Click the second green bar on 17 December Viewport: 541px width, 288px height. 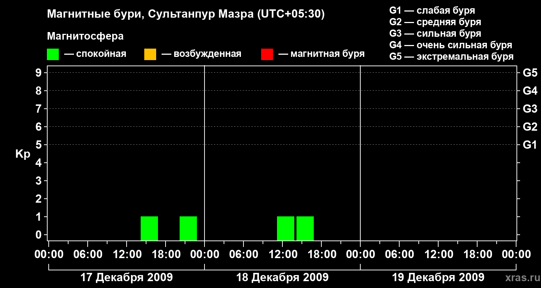coord(188,228)
